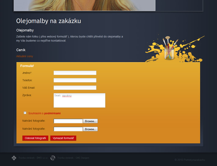Click the Olejomalby na zakázku heading

pos(49,21)
